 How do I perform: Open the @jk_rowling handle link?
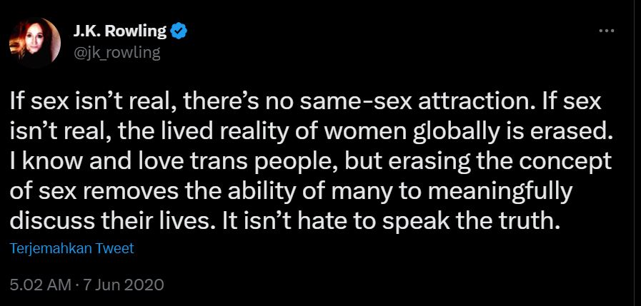116,53
